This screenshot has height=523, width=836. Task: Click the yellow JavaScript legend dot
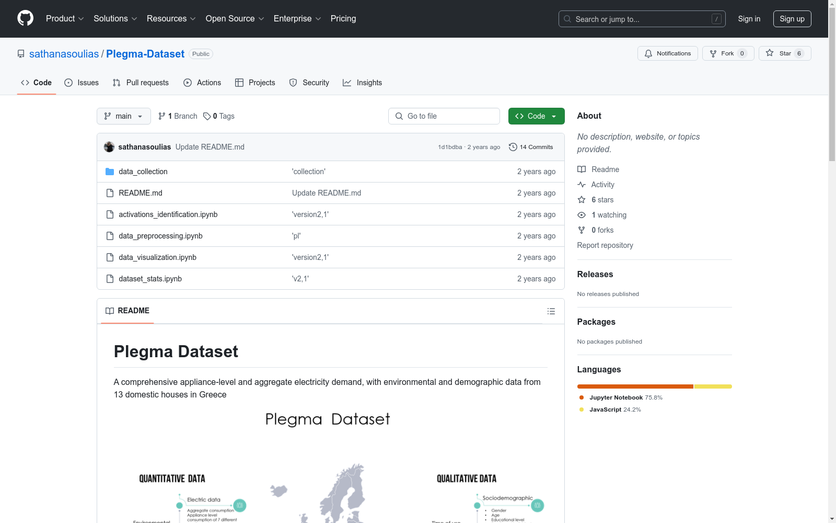582,410
